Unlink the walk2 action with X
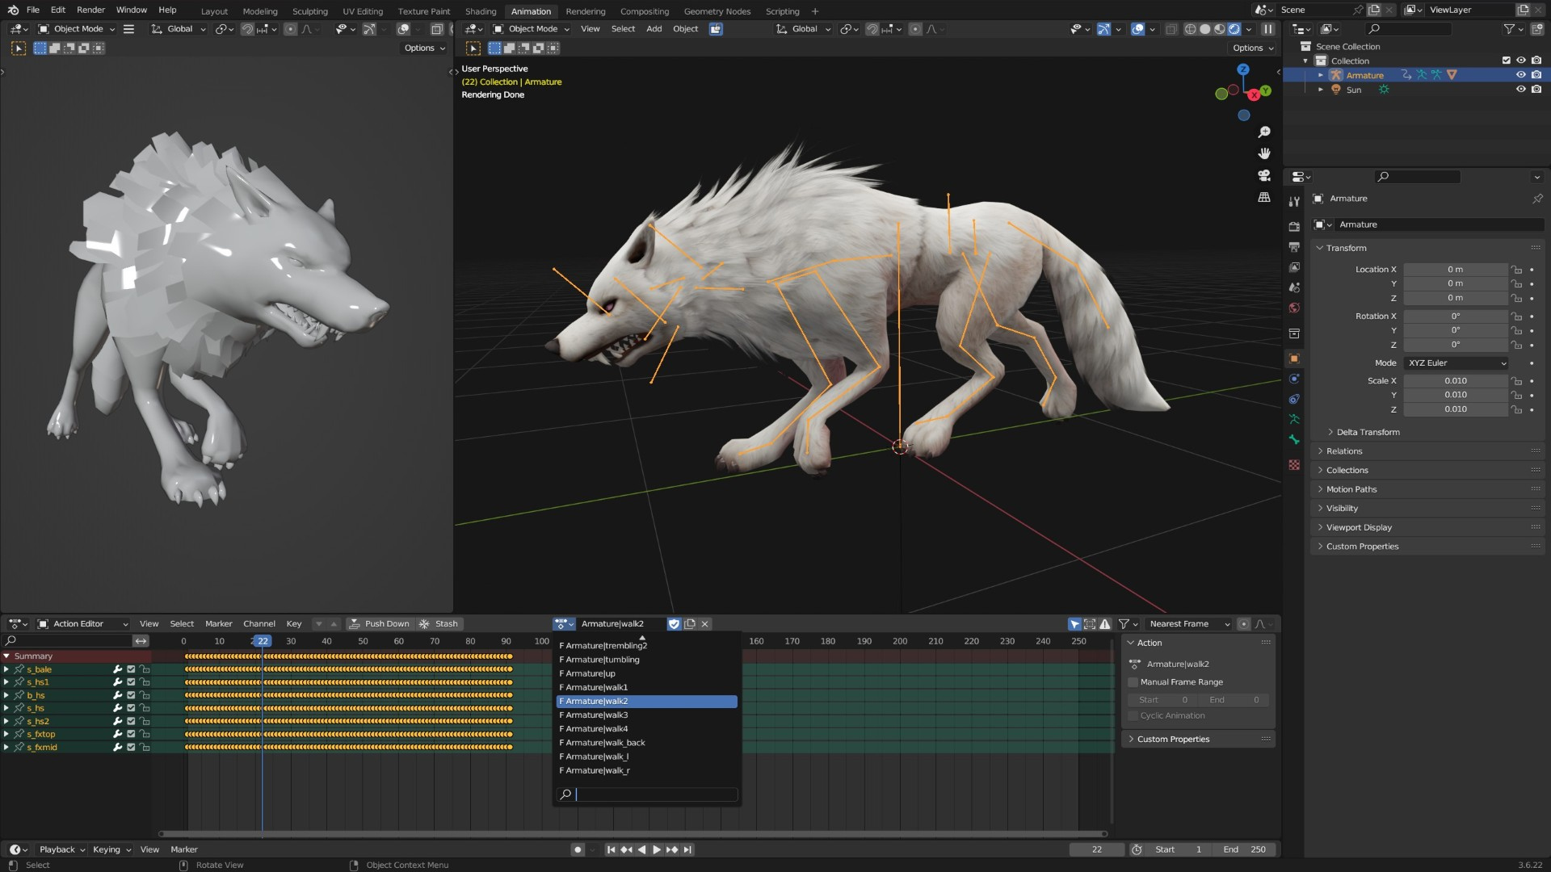 coord(704,624)
